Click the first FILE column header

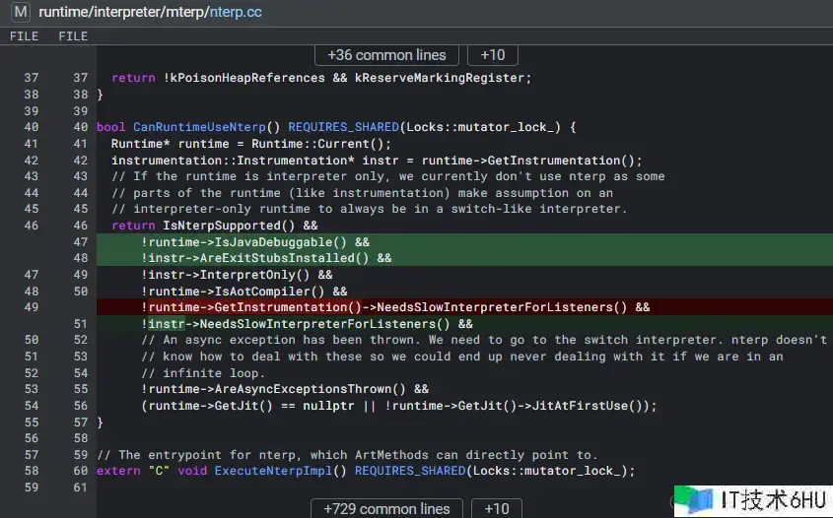point(24,36)
